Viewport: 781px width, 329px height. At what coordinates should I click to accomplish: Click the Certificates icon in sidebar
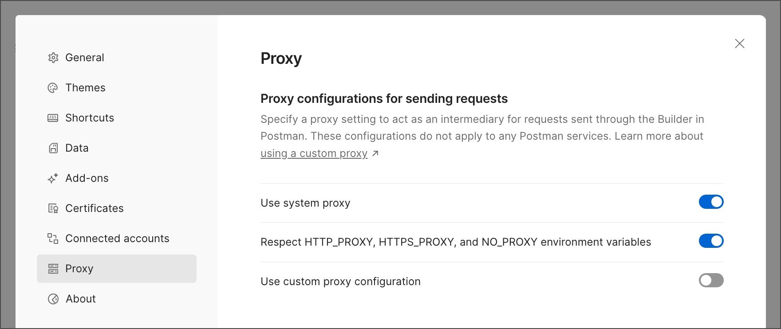(x=53, y=208)
